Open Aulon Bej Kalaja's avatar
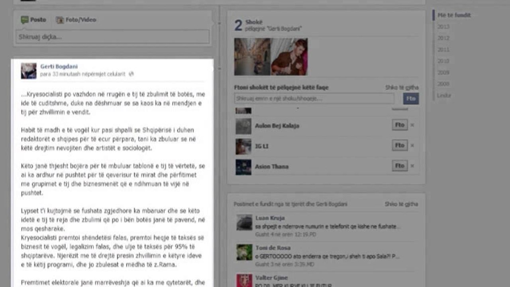Screen dimensions: 510x287 click(243, 126)
